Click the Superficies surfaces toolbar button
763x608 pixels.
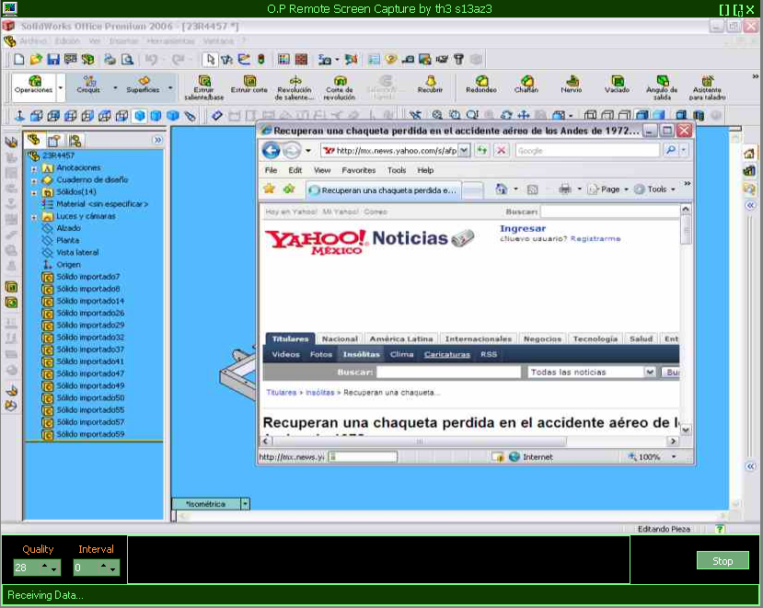click(143, 85)
